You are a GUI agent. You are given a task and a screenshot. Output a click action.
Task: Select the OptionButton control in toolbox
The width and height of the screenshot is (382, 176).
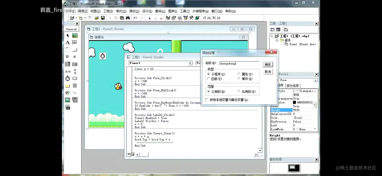tap(75, 57)
